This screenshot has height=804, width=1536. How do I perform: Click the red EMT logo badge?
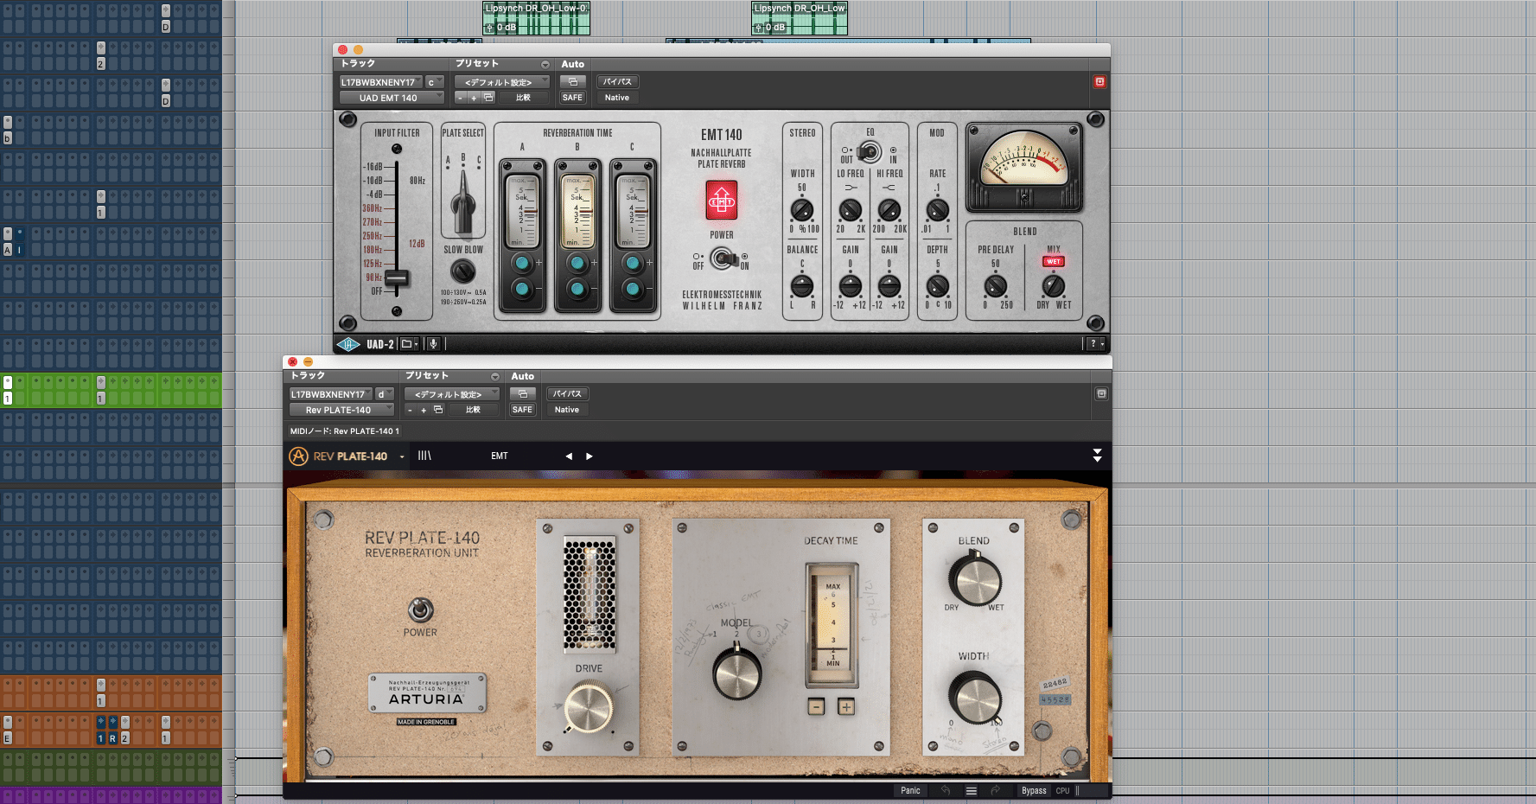coord(722,201)
